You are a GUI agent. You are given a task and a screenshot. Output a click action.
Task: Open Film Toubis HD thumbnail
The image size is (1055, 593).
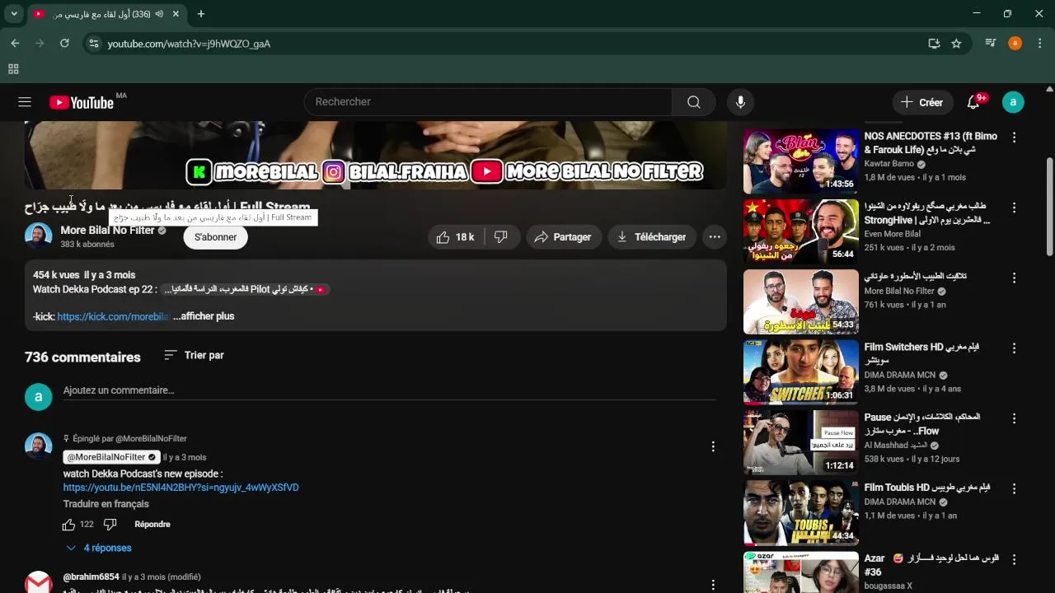pyautogui.click(x=801, y=512)
